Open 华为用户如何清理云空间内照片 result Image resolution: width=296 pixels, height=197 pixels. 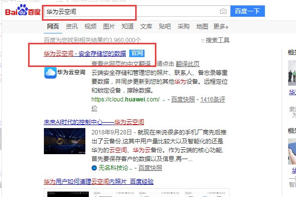[x=99, y=182]
